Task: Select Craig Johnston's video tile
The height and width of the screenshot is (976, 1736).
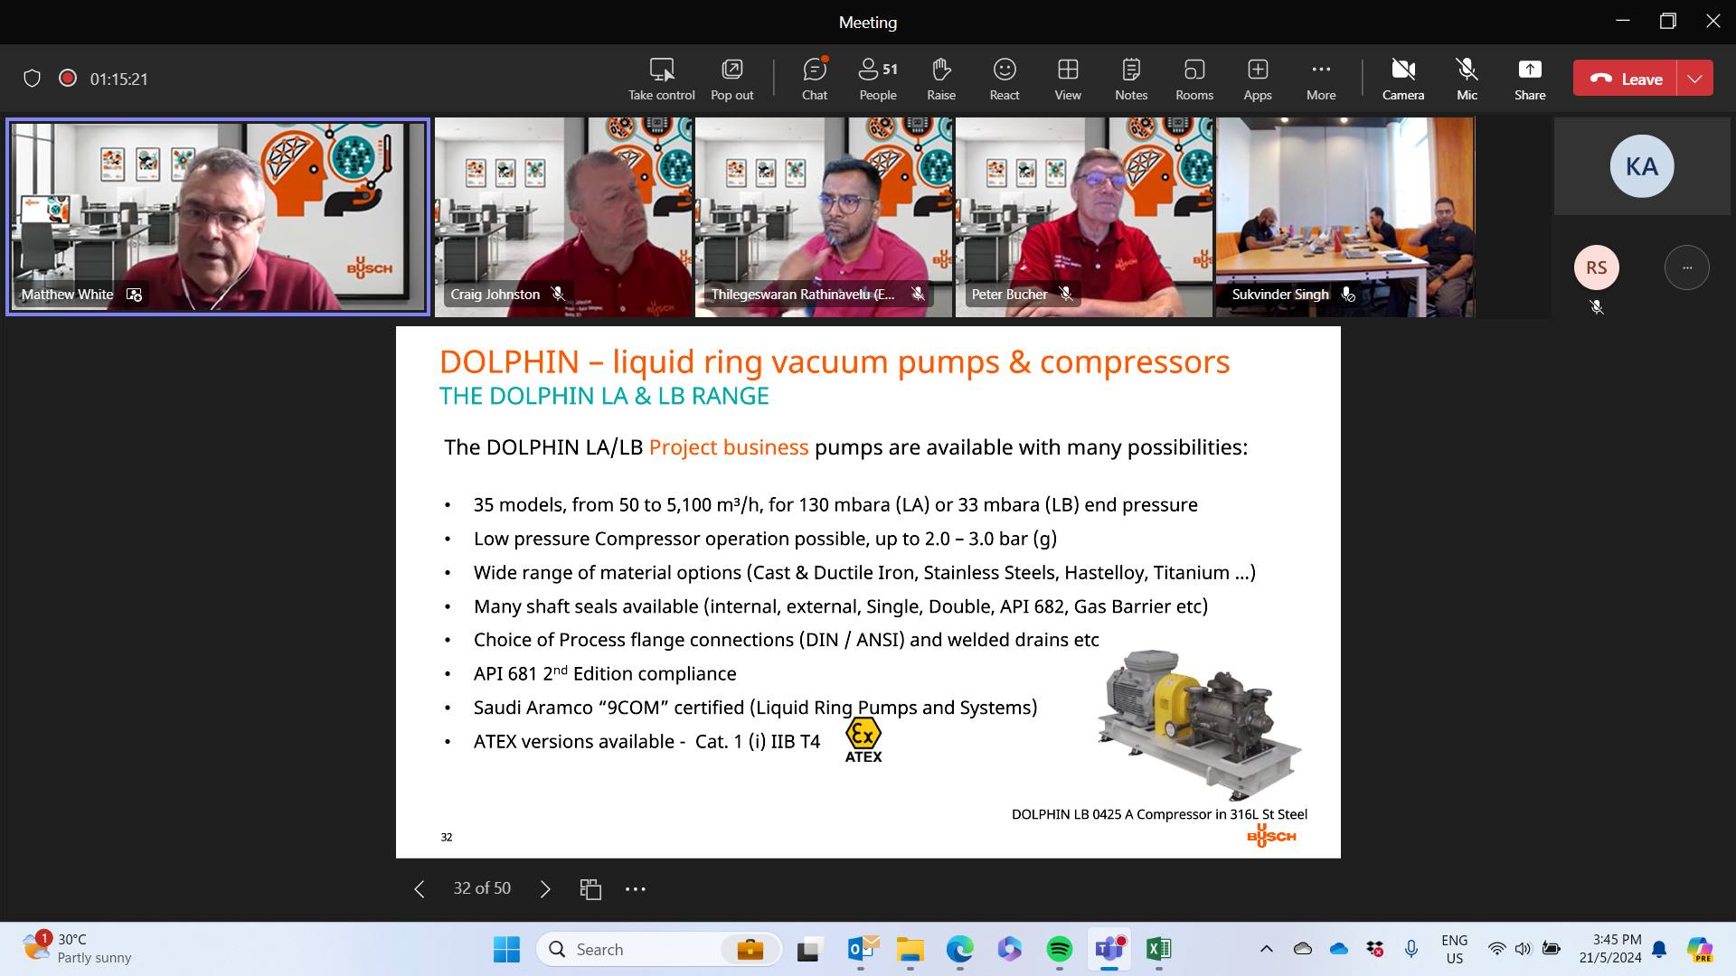Action: [563, 217]
